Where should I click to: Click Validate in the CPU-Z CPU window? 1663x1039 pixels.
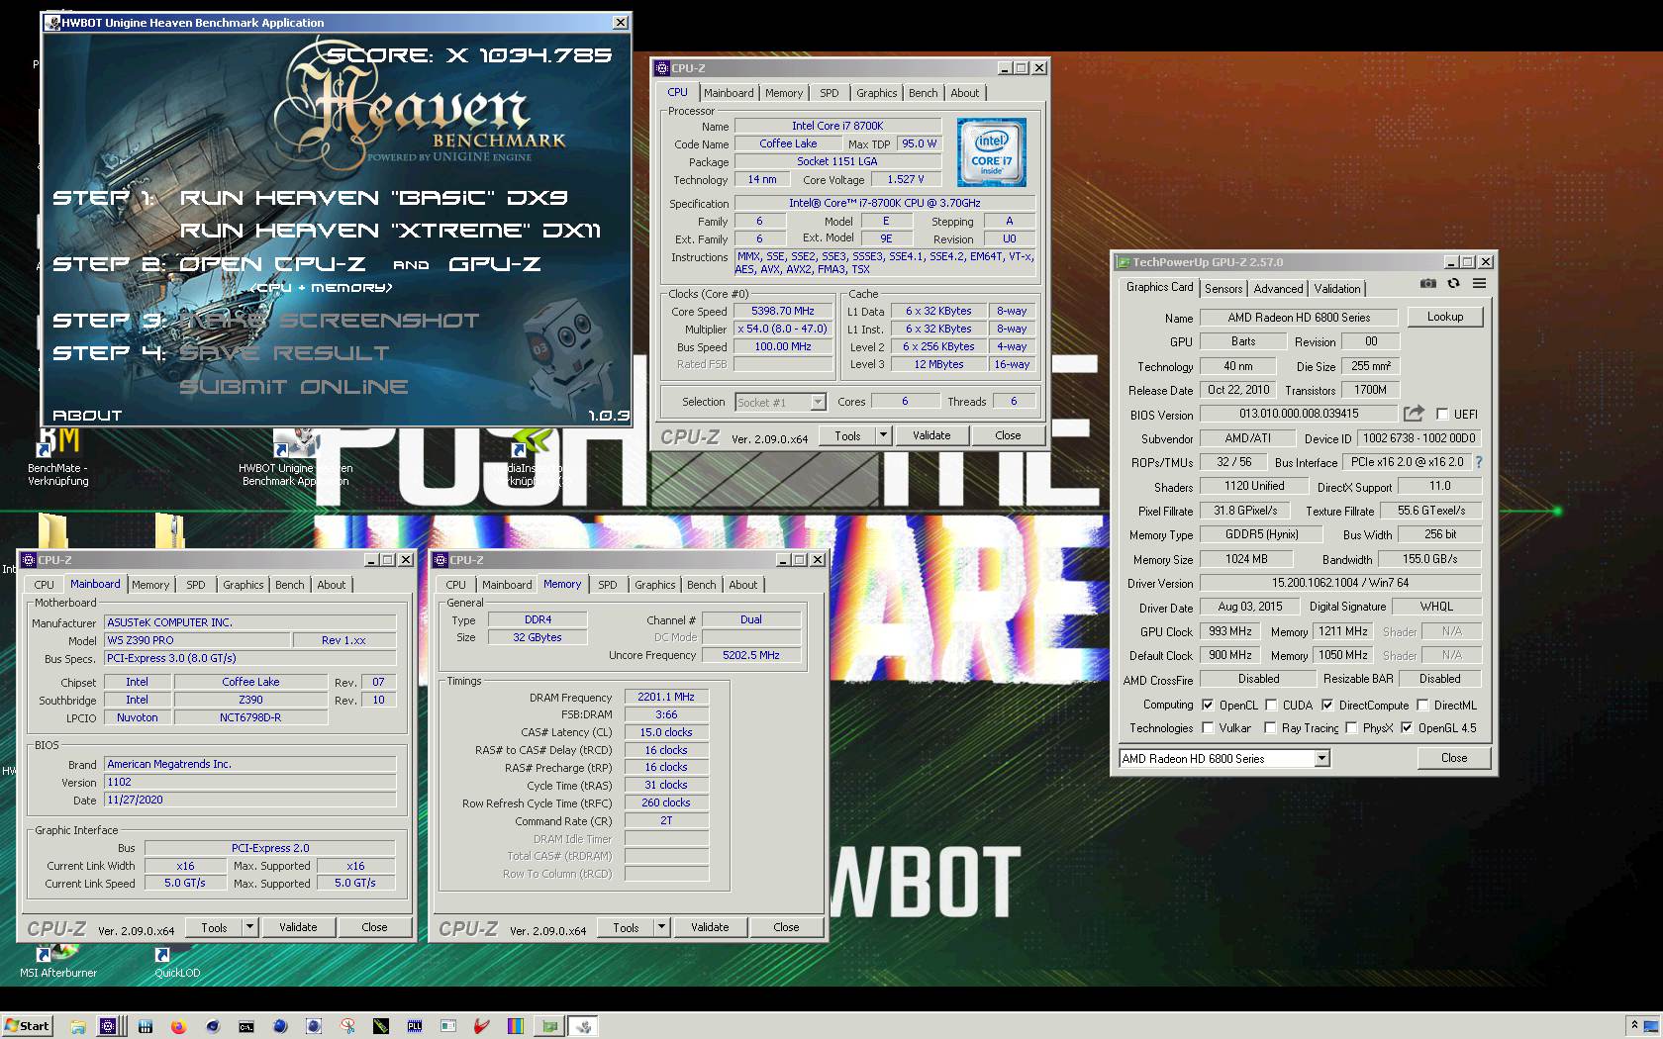pos(931,435)
